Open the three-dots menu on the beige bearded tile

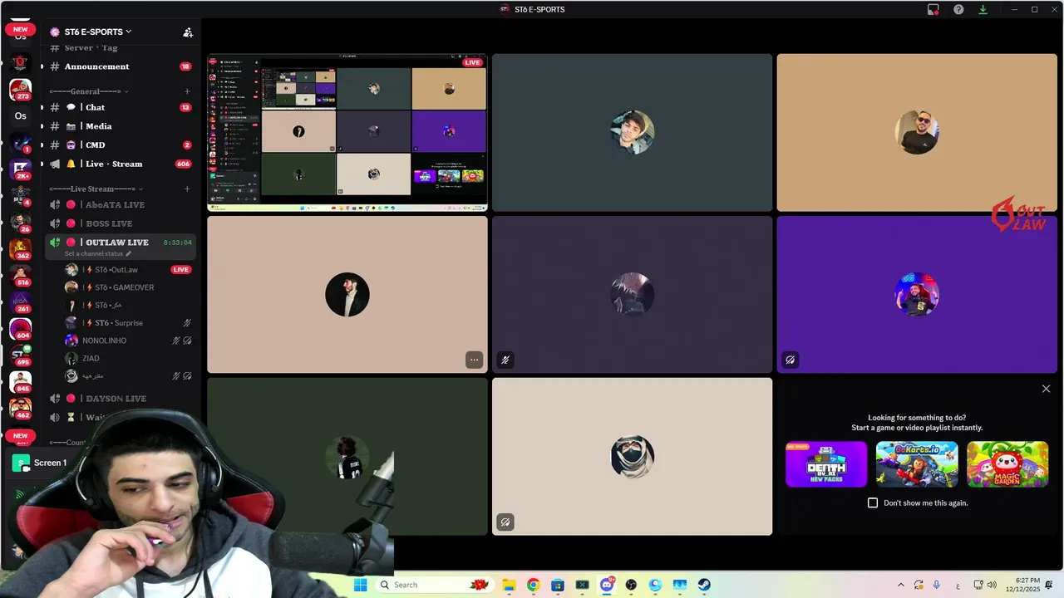tap(474, 360)
